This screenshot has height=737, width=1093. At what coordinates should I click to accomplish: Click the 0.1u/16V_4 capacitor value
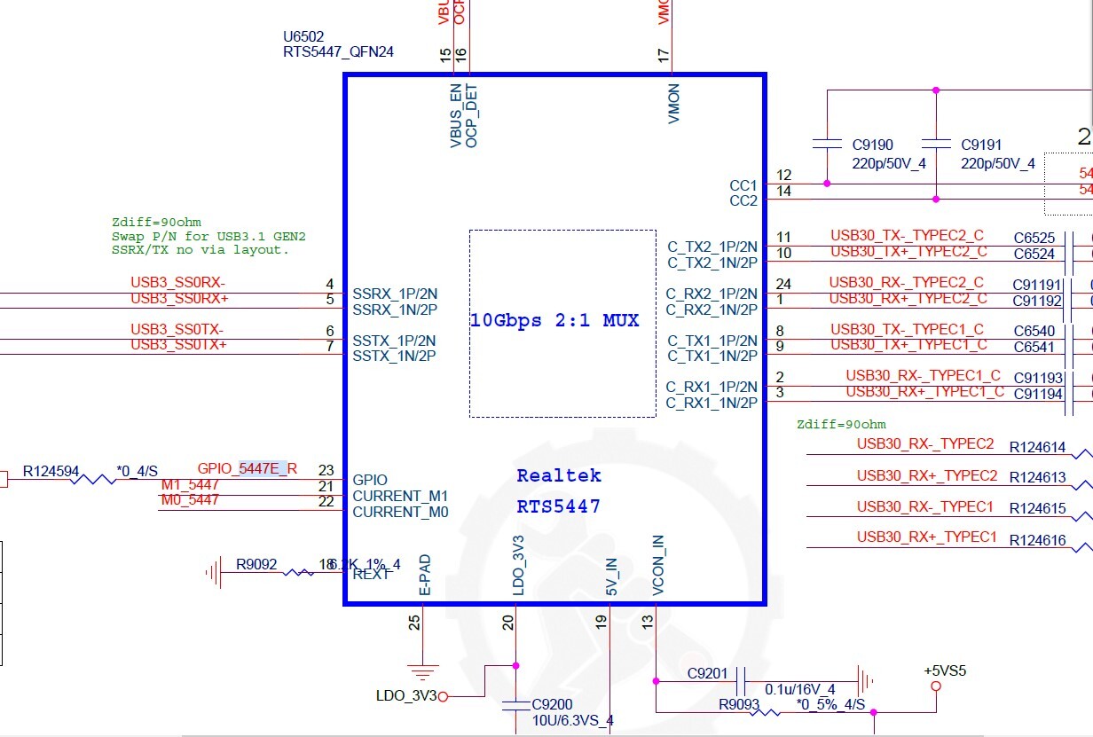tap(800, 689)
